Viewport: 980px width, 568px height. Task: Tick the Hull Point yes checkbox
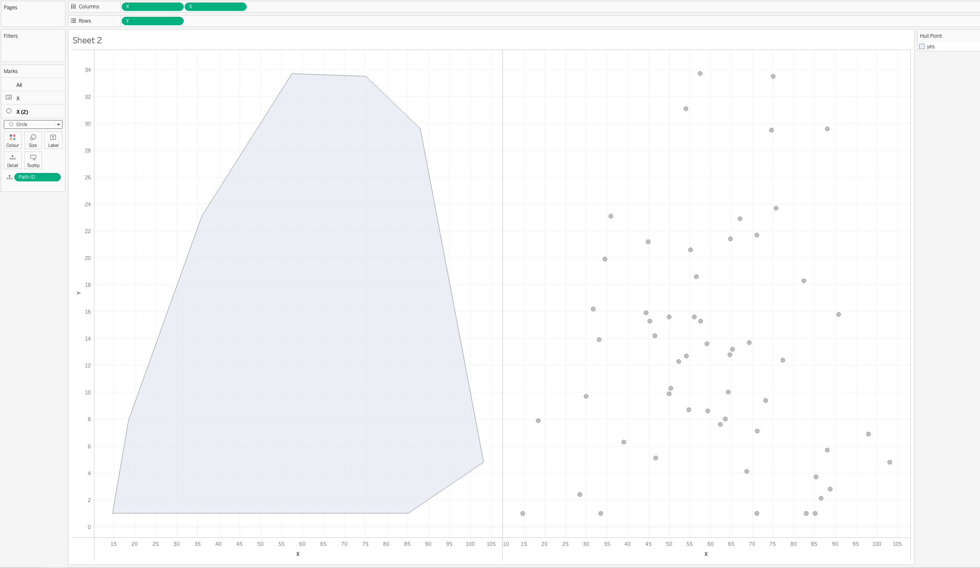pyautogui.click(x=922, y=47)
